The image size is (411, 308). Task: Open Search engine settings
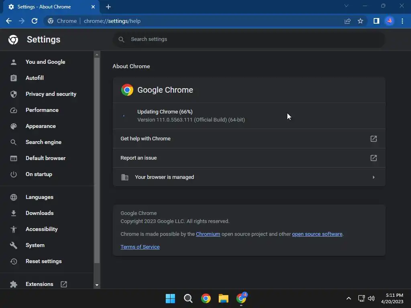point(43,142)
